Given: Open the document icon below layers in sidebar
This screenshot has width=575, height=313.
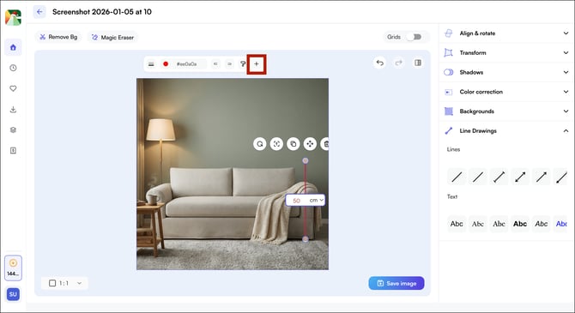Looking at the screenshot, I should click(x=13, y=150).
